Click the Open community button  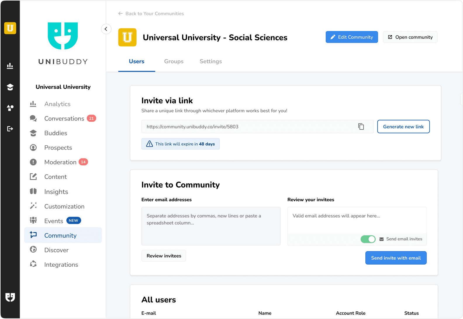[410, 37]
